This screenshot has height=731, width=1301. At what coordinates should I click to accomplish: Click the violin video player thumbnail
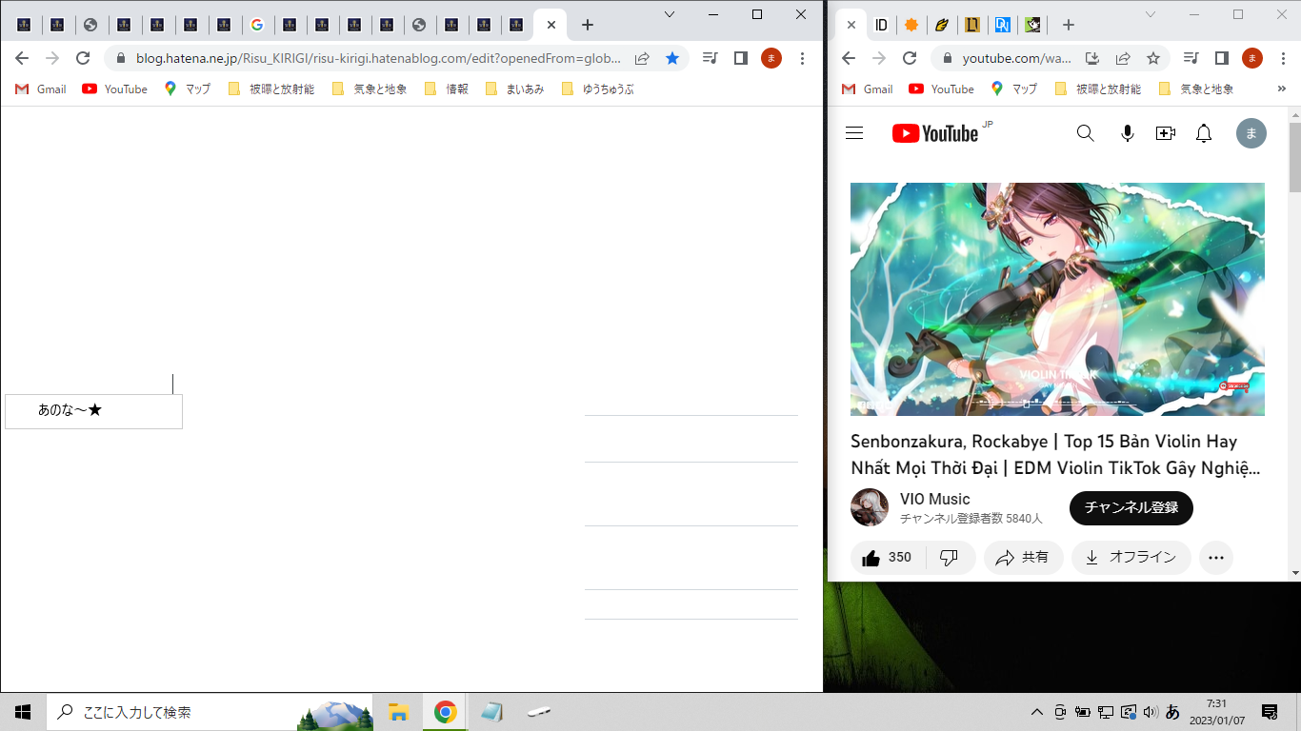pos(1057,299)
